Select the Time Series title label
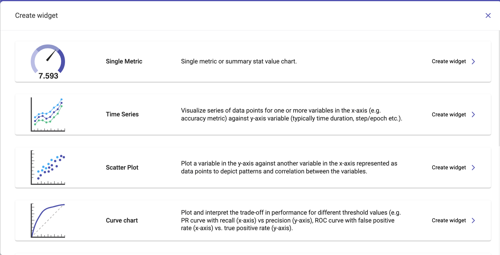500x255 pixels. coord(122,114)
